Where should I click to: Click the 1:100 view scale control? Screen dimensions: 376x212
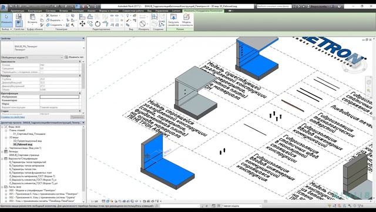pyautogui.click(x=95, y=201)
